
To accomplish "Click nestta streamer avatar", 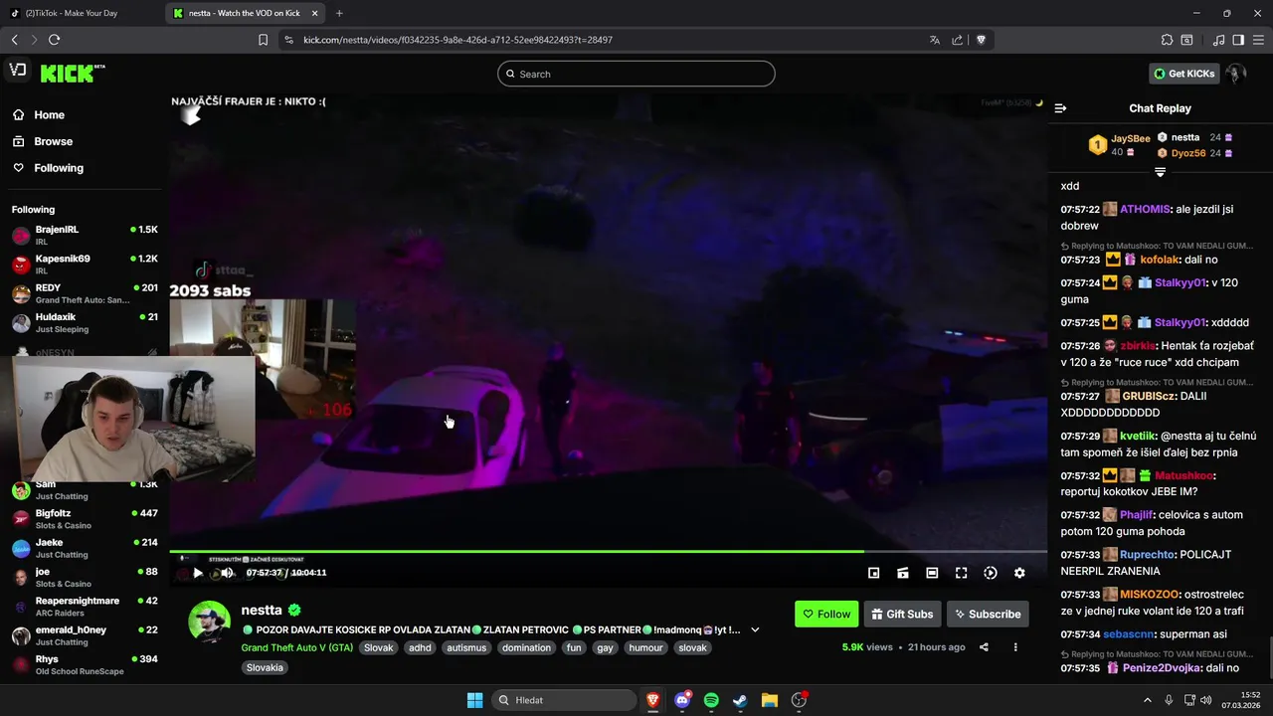I will (x=209, y=623).
